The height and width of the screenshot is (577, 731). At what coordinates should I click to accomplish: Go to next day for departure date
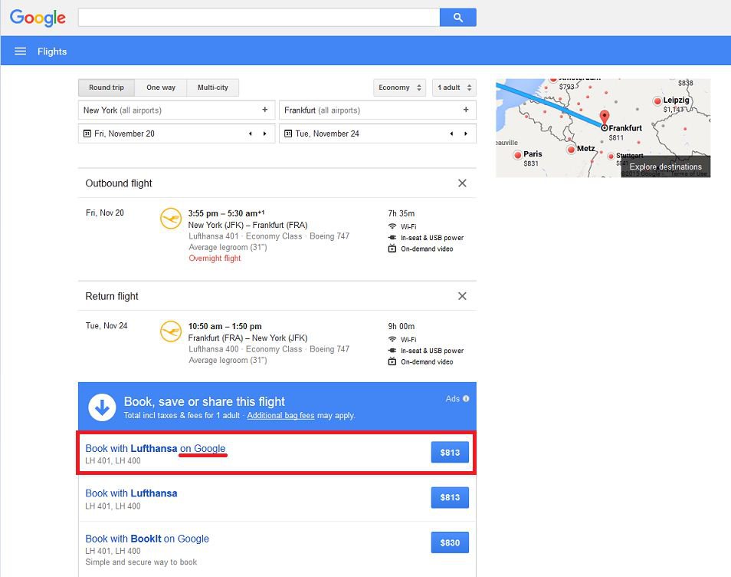[x=265, y=134]
